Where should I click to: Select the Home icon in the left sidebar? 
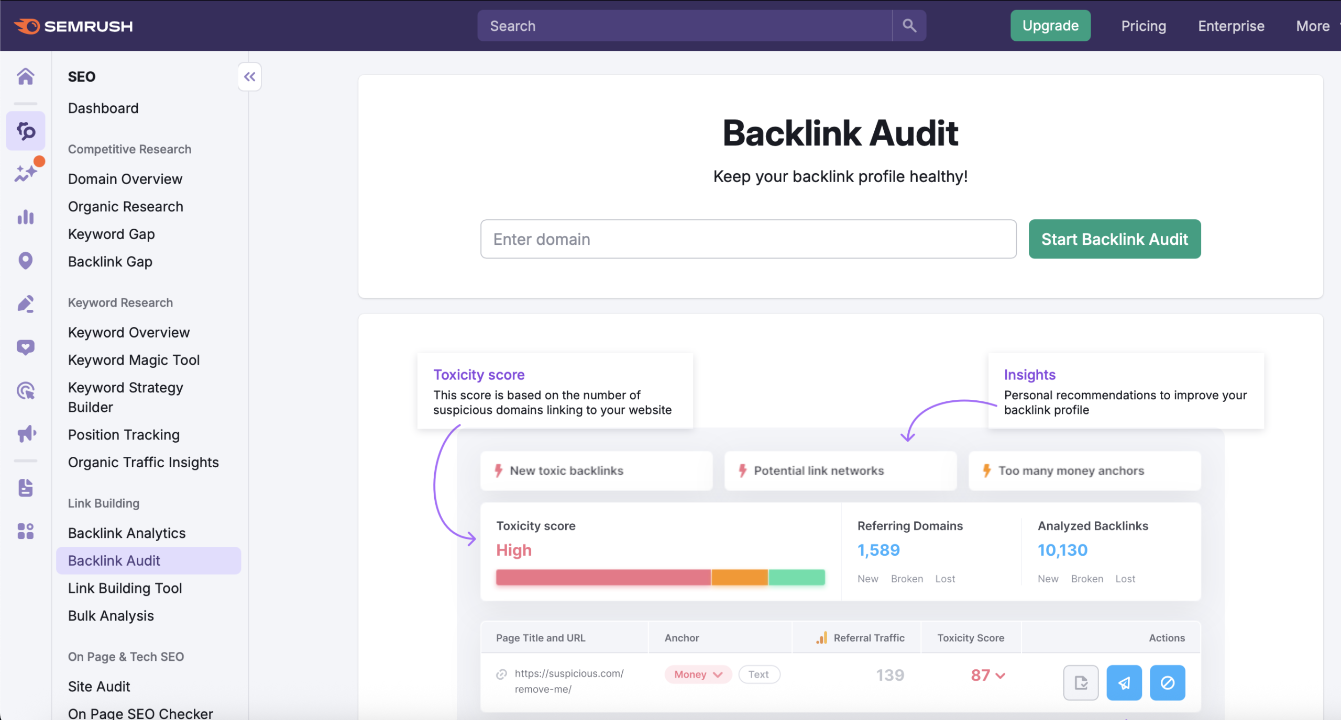(25, 76)
